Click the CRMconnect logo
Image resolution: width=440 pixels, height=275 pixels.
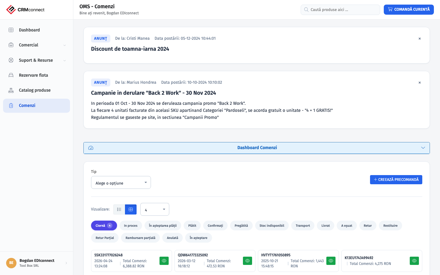click(x=25, y=10)
